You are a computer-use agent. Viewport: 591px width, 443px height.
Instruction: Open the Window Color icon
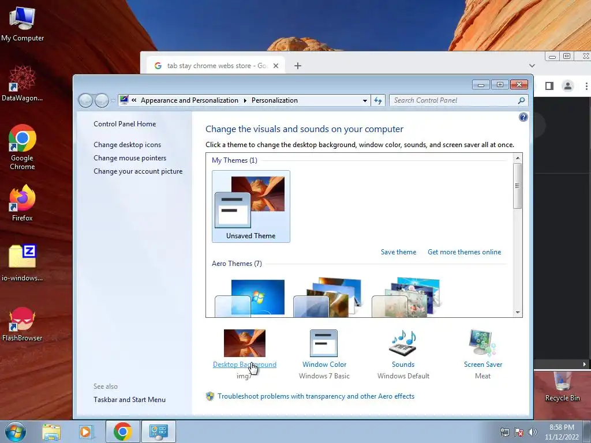pyautogui.click(x=323, y=343)
